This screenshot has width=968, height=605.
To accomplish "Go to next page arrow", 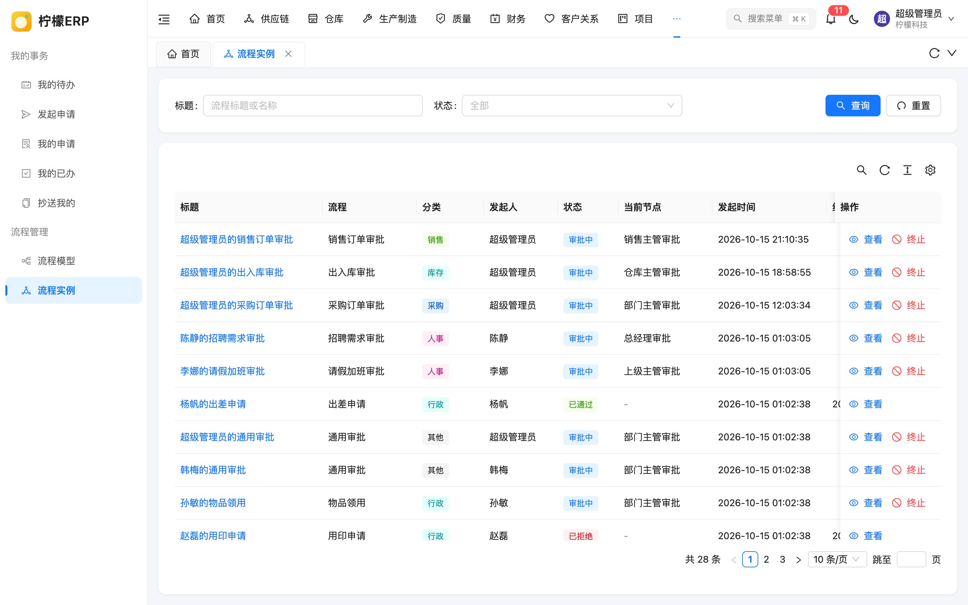I will click(x=798, y=559).
